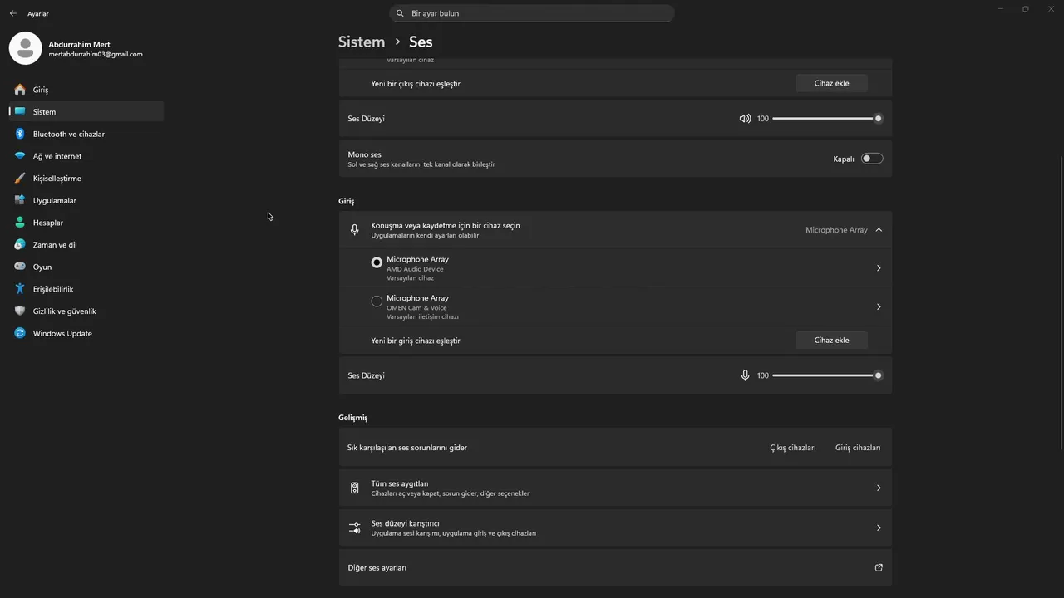Select AMD Audio Device microphone radio button
Viewport: 1064px width, 598px height.
pyautogui.click(x=377, y=262)
